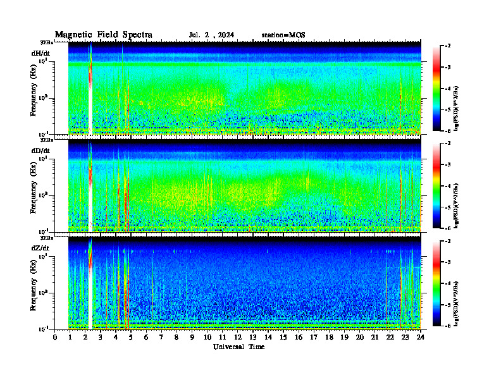Click the dZ/dt spectrogram plot

[x=245, y=283]
